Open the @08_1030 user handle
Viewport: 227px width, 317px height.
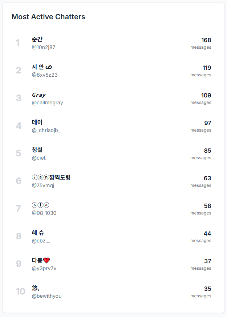point(44,213)
